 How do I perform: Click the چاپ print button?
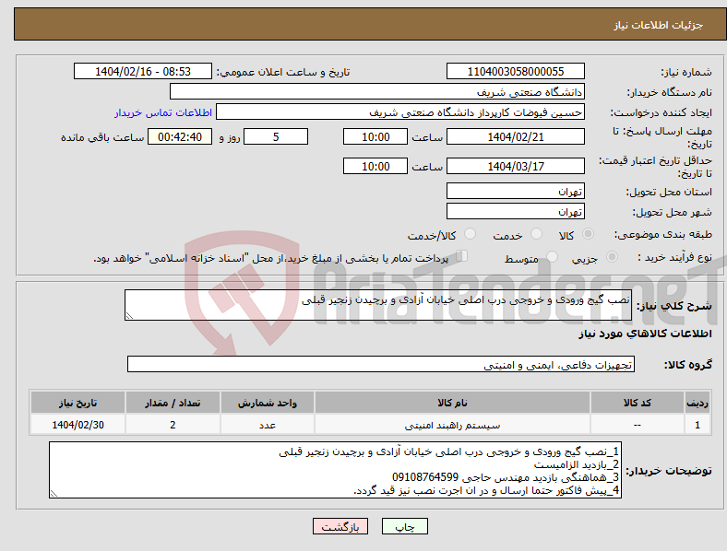[x=405, y=526]
